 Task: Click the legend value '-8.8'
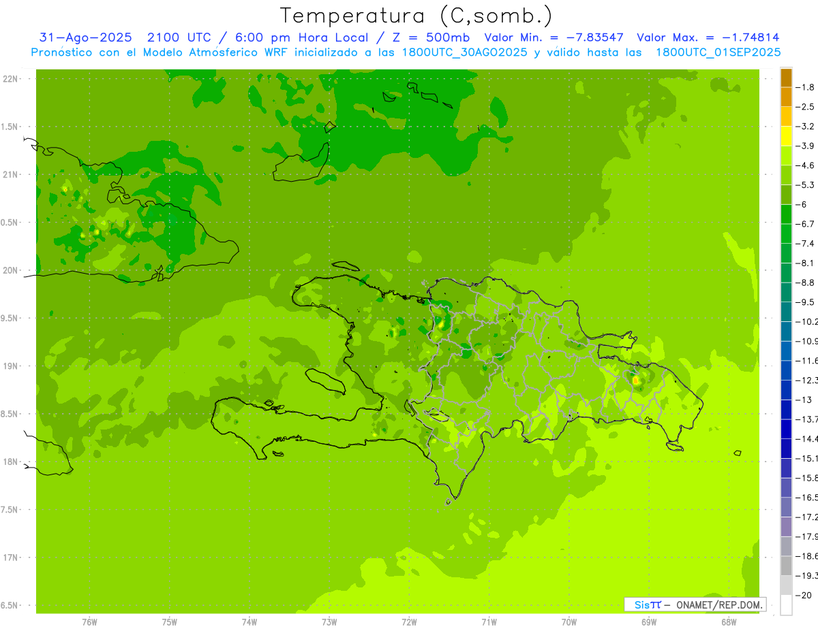(x=806, y=282)
